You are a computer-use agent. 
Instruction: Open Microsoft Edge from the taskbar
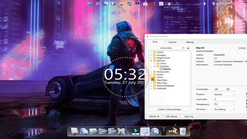click(x=129, y=3)
